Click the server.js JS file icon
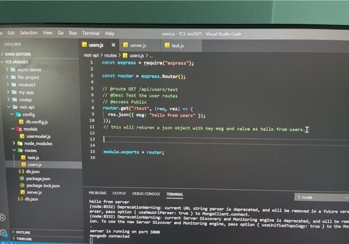The image size is (349, 244). 22,192
